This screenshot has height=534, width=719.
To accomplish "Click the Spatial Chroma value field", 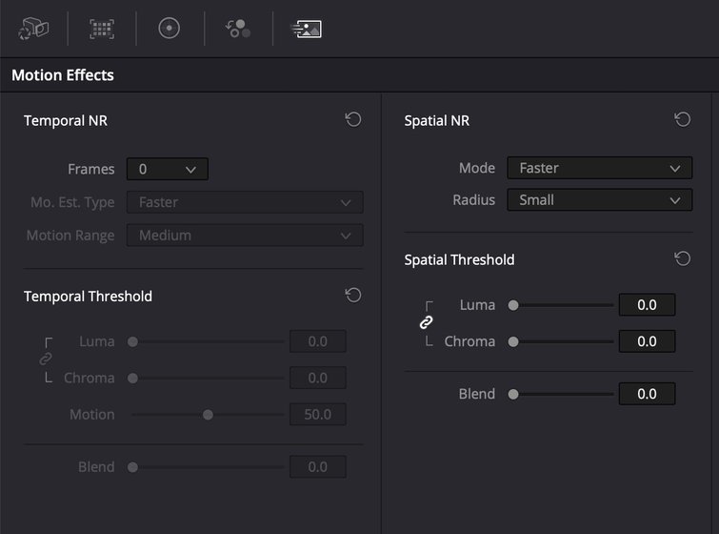I will 647,341.
